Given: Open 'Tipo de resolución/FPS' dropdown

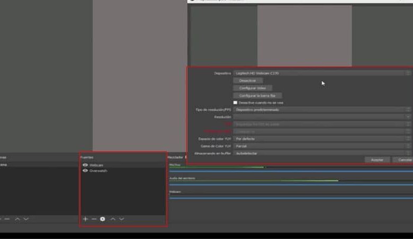Looking at the screenshot, I should (321, 110).
